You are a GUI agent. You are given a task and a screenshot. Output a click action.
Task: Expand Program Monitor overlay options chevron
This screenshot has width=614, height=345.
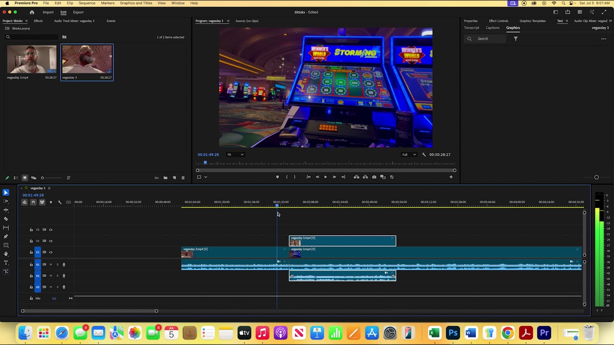206,177
